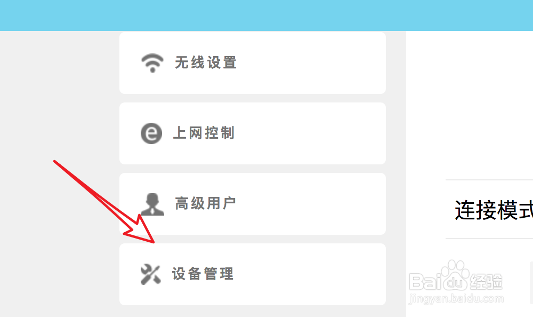This screenshot has width=533, height=317.
Task: Open the 上网控制 menu item
Action: click(x=253, y=133)
